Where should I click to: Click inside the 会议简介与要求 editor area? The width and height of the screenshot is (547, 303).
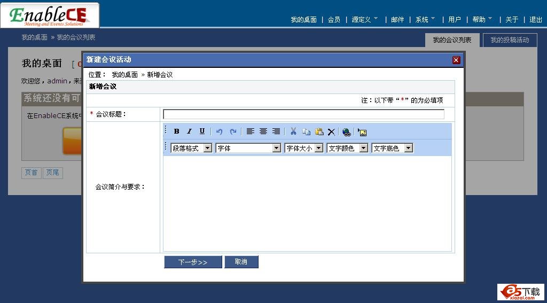tap(307, 204)
